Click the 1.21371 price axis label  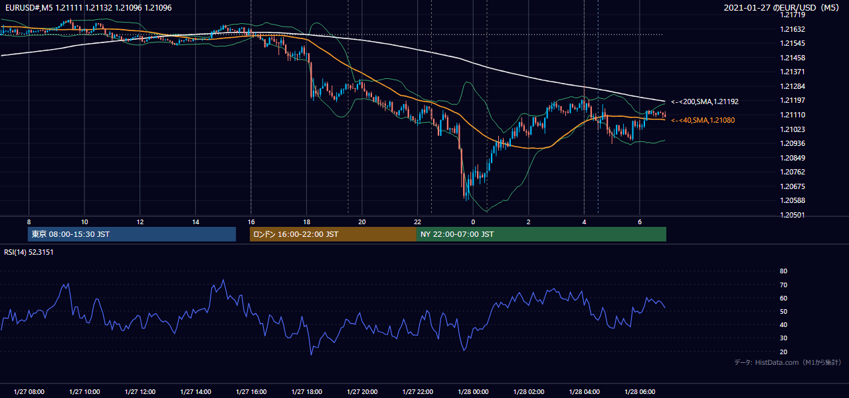[793, 72]
